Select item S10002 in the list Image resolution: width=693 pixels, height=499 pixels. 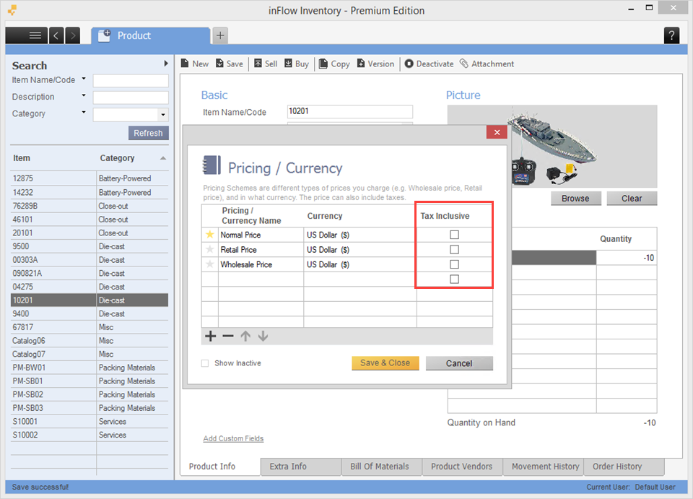(90, 435)
